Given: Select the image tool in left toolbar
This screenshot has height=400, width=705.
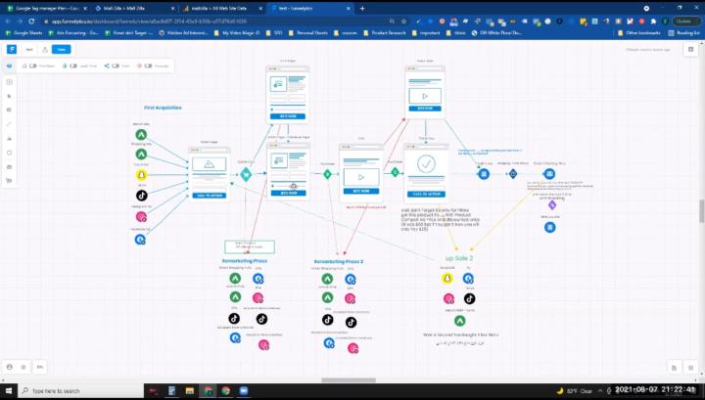Looking at the screenshot, I should point(10,139).
